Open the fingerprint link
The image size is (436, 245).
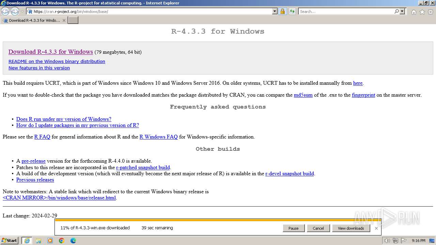point(363,95)
